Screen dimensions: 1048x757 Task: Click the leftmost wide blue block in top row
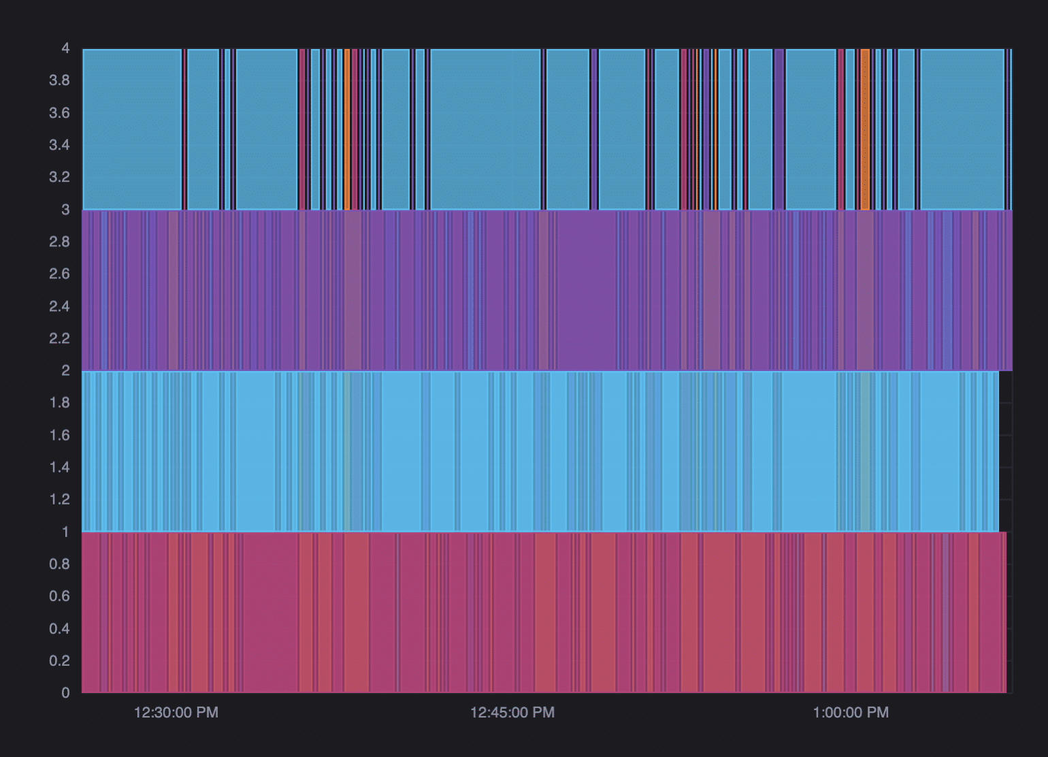[x=132, y=129]
